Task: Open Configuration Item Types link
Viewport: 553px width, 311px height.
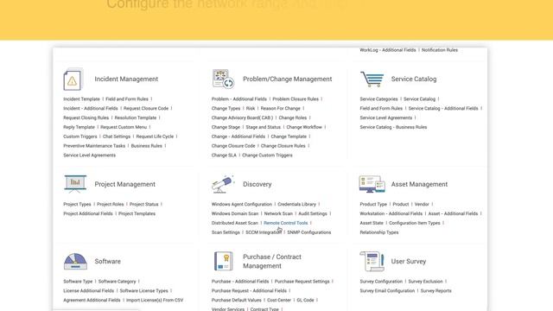Action: coord(415,223)
